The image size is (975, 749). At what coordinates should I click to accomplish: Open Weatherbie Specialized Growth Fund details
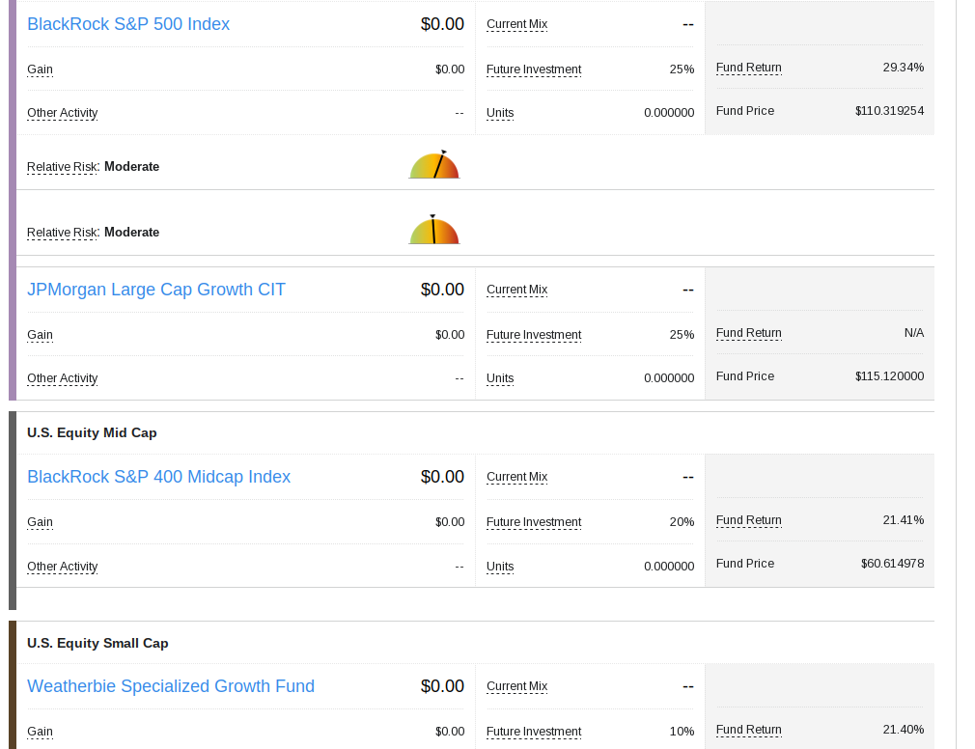[x=171, y=686]
